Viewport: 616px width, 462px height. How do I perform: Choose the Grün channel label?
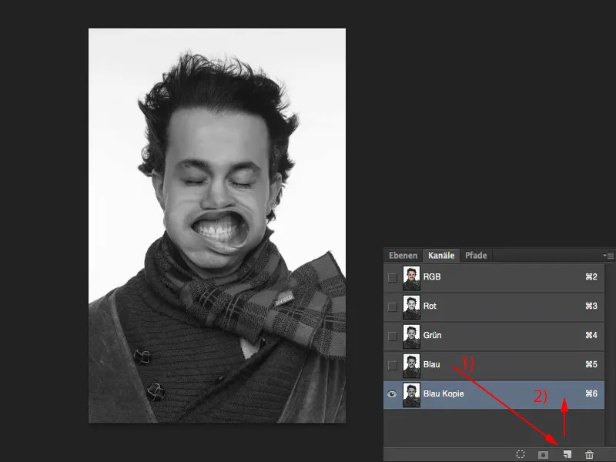432,335
